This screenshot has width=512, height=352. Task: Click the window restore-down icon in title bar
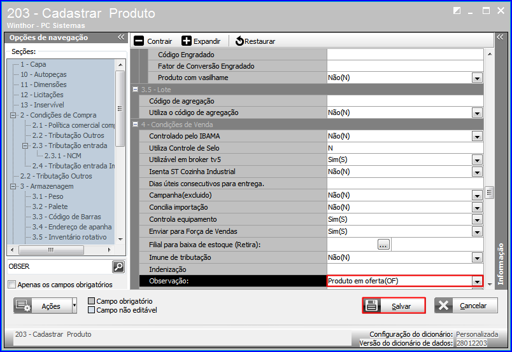pyautogui.click(x=457, y=11)
